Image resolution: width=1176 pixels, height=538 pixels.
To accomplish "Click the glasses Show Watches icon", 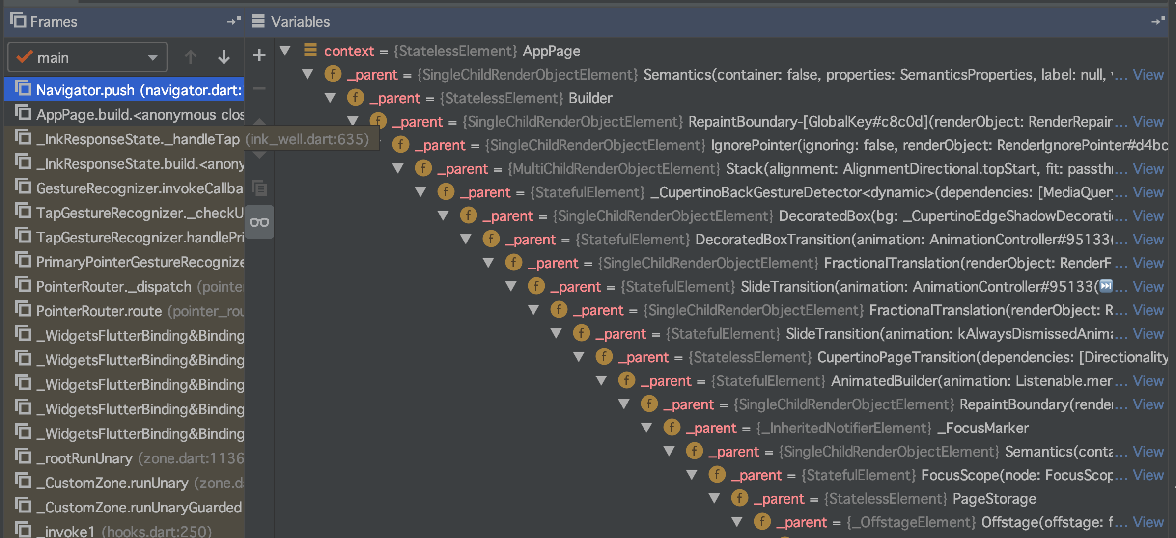I will [259, 222].
